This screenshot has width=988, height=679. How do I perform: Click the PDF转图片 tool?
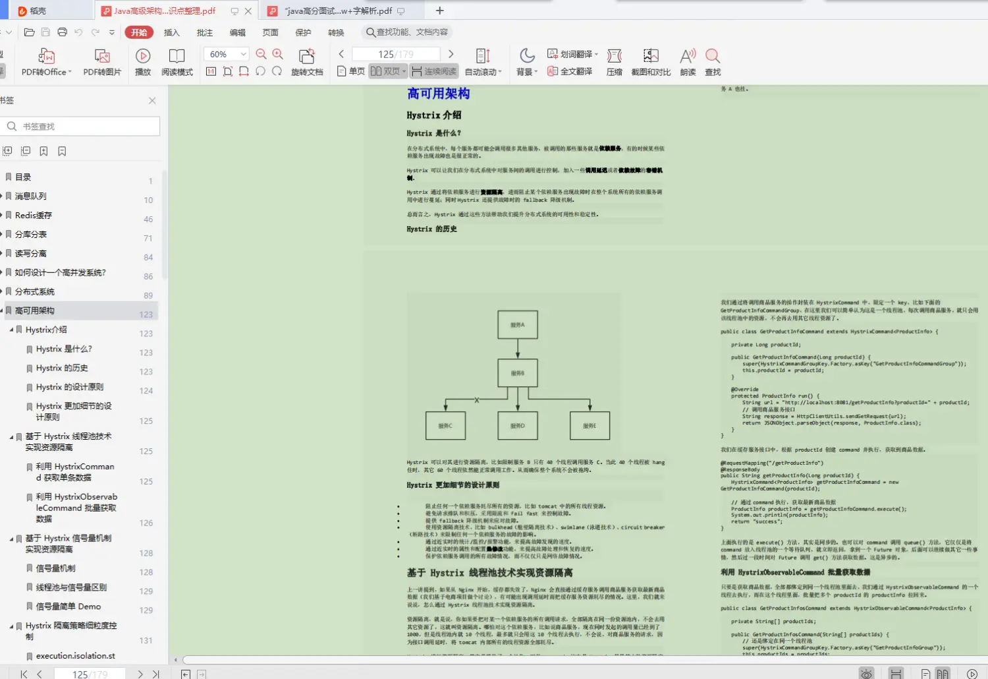click(x=102, y=62)
